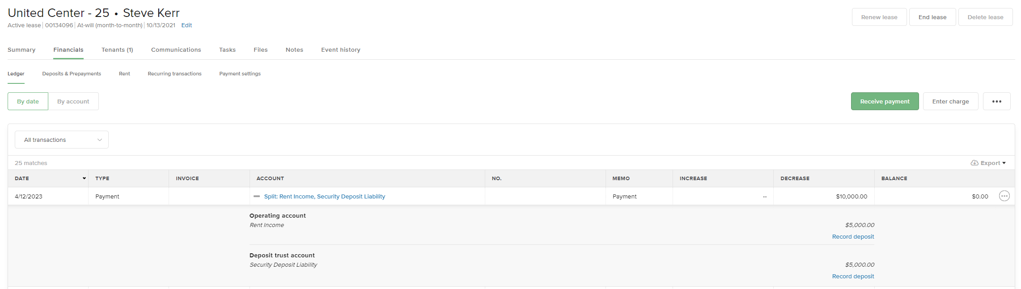This screenshot has width=1021, height=289.
Task: Click the DATE column sort arrow
Action: click(x=84, y=178)
